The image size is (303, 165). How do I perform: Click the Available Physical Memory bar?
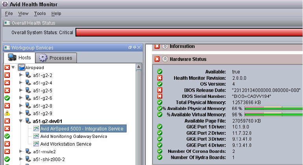click(x=274, y=108)
